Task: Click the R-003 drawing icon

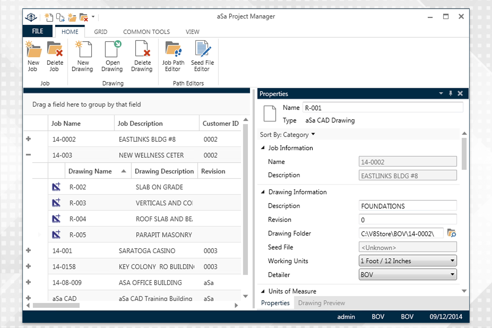Action: coord(56,203)
